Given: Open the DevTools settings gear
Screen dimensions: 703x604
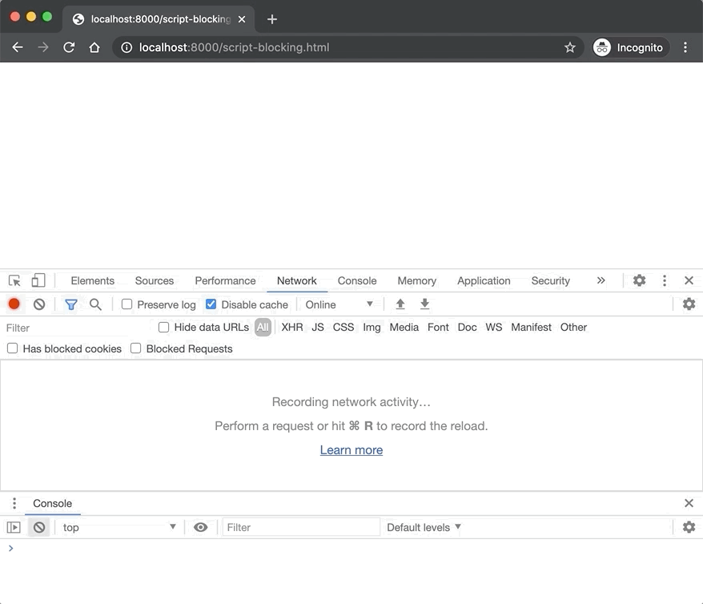Looking at the screenshot, I should (x=639, y=280).
